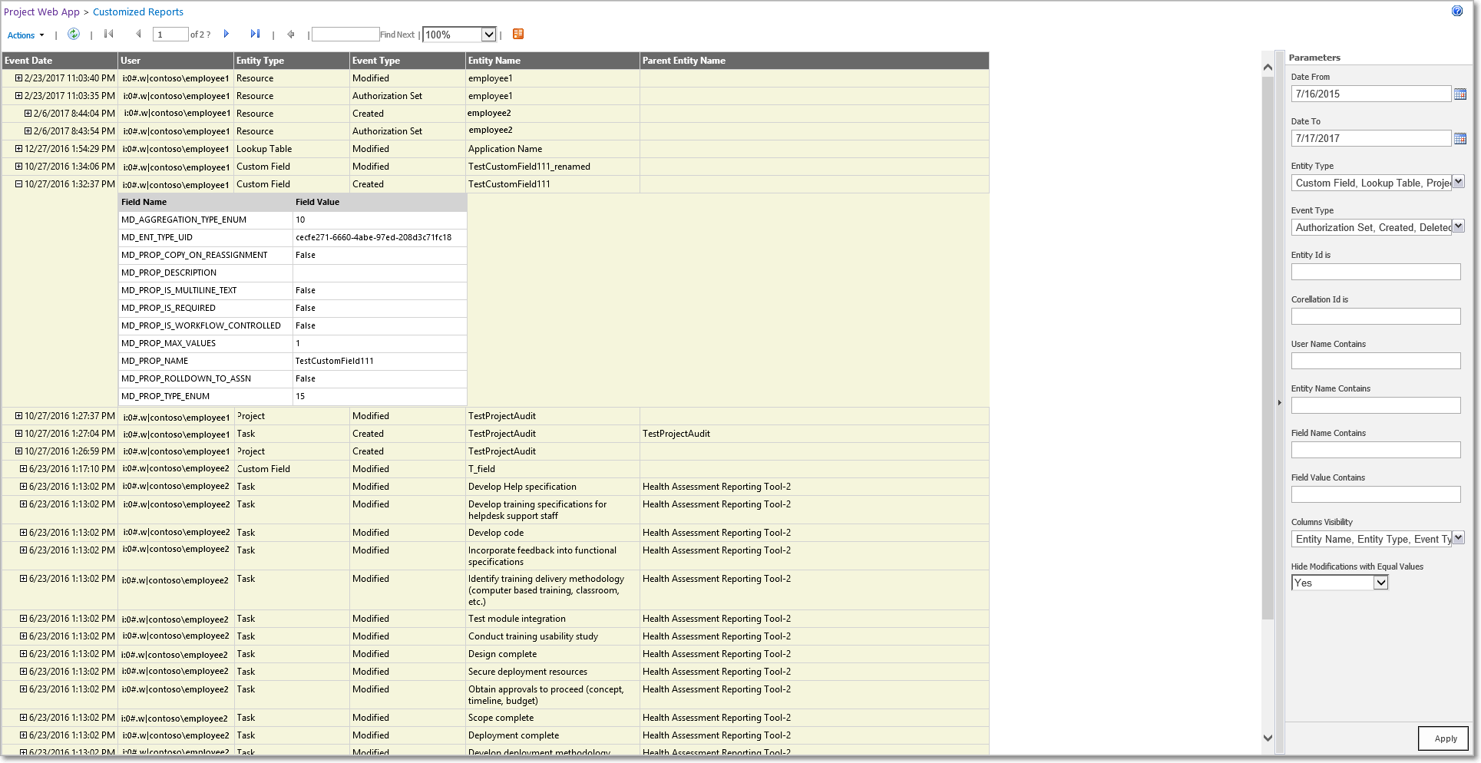This screenshot has width=1481, height=763.
Task: Jump to last page icon
Action: pos(255,34)
